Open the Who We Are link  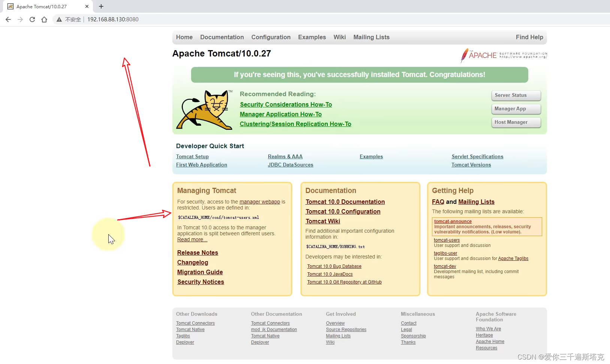[488, 329]
